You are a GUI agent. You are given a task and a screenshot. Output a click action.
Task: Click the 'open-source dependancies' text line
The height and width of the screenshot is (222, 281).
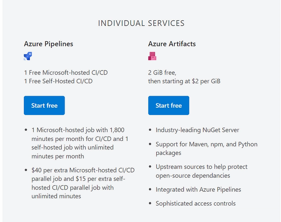pyautogui.click(x=193, y=176)
